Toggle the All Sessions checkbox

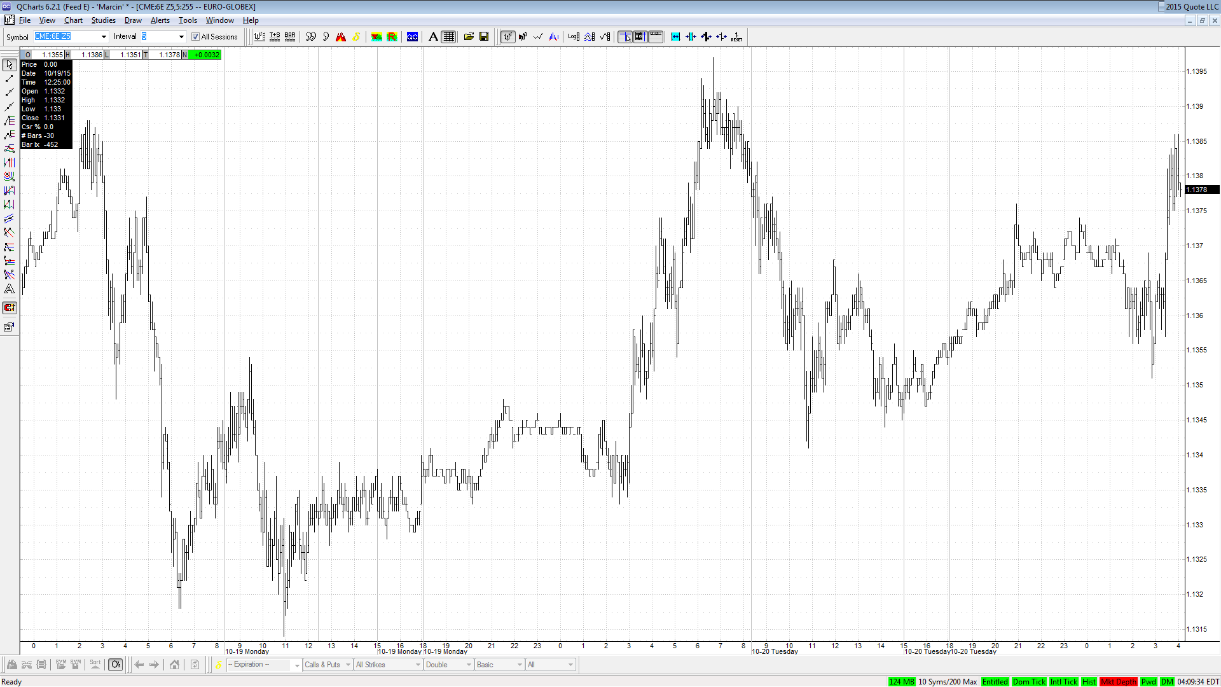pos(196,37)
